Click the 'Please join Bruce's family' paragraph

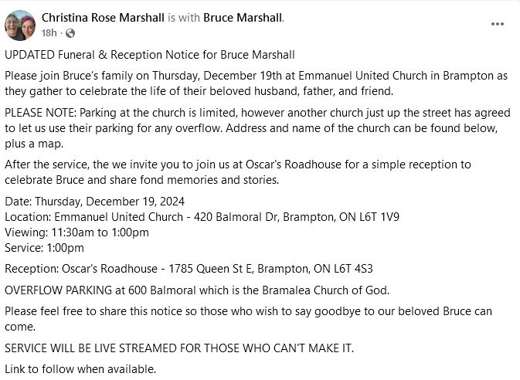(256, 83)
